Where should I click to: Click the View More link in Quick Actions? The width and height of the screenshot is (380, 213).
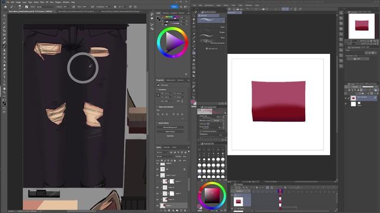click(x=170, y=136)
